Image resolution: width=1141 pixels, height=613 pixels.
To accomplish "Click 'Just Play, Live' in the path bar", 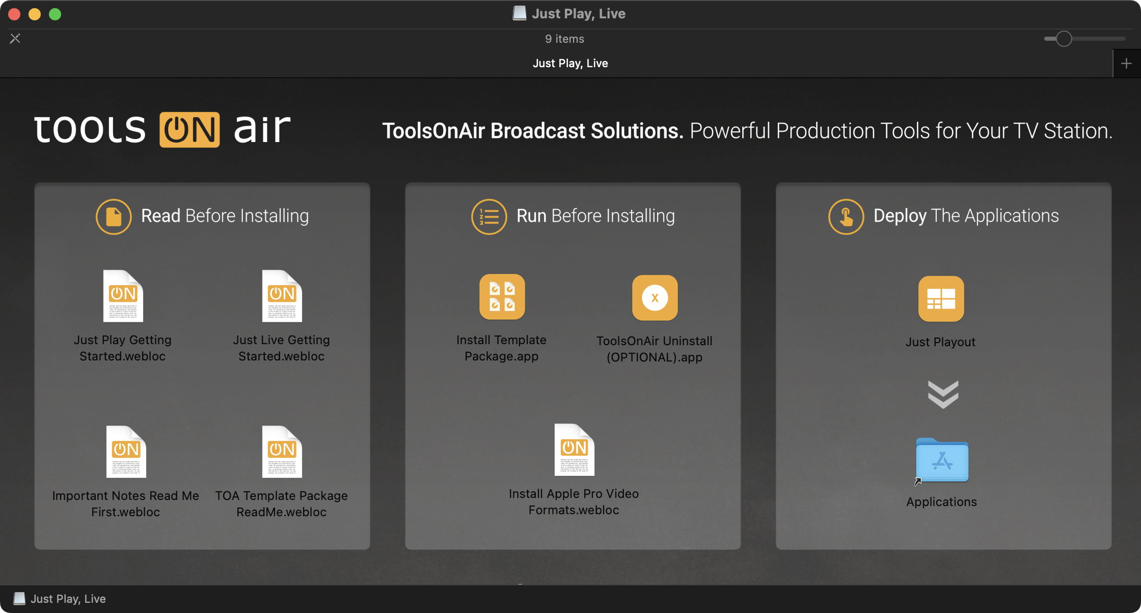I will 68,599.
